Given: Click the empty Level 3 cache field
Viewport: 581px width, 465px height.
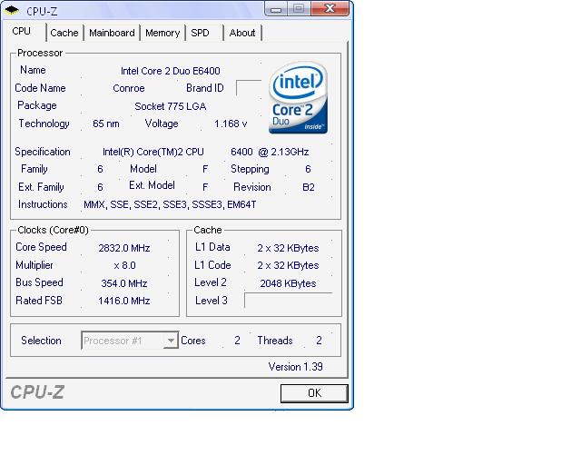Looking at the screenshot, I should click(289, 301).
